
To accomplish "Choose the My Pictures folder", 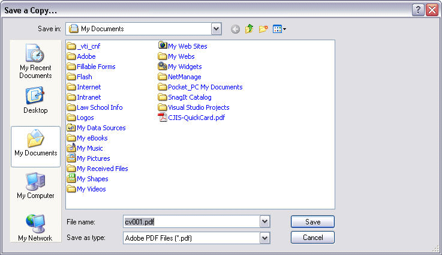I will 93,158.
